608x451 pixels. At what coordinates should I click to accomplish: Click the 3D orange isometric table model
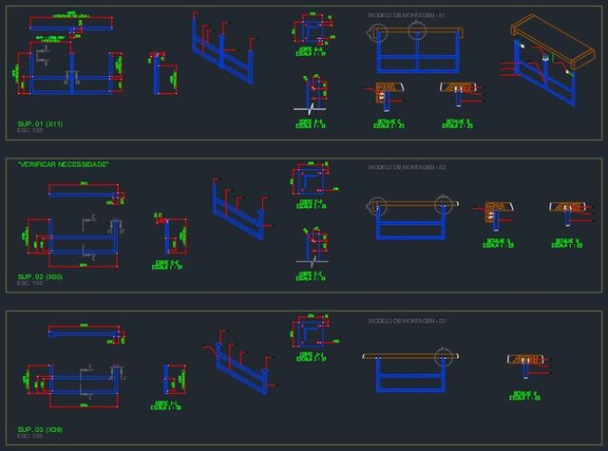pos(545,55)
